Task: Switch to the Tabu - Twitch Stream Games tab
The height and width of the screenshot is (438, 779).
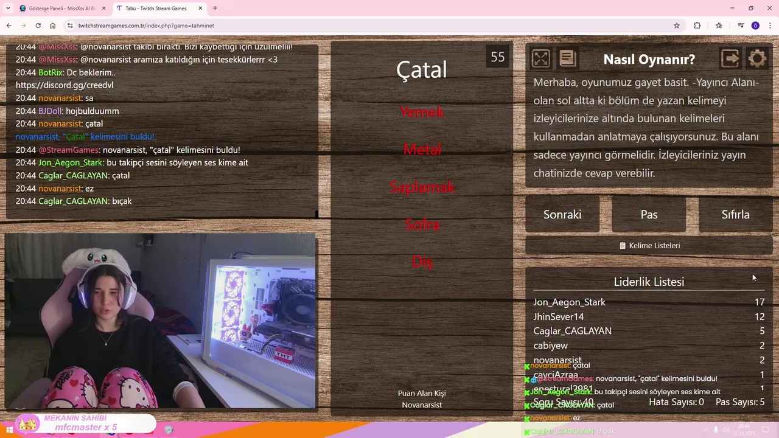Action: pyautogui.click(x=159, y=9)
